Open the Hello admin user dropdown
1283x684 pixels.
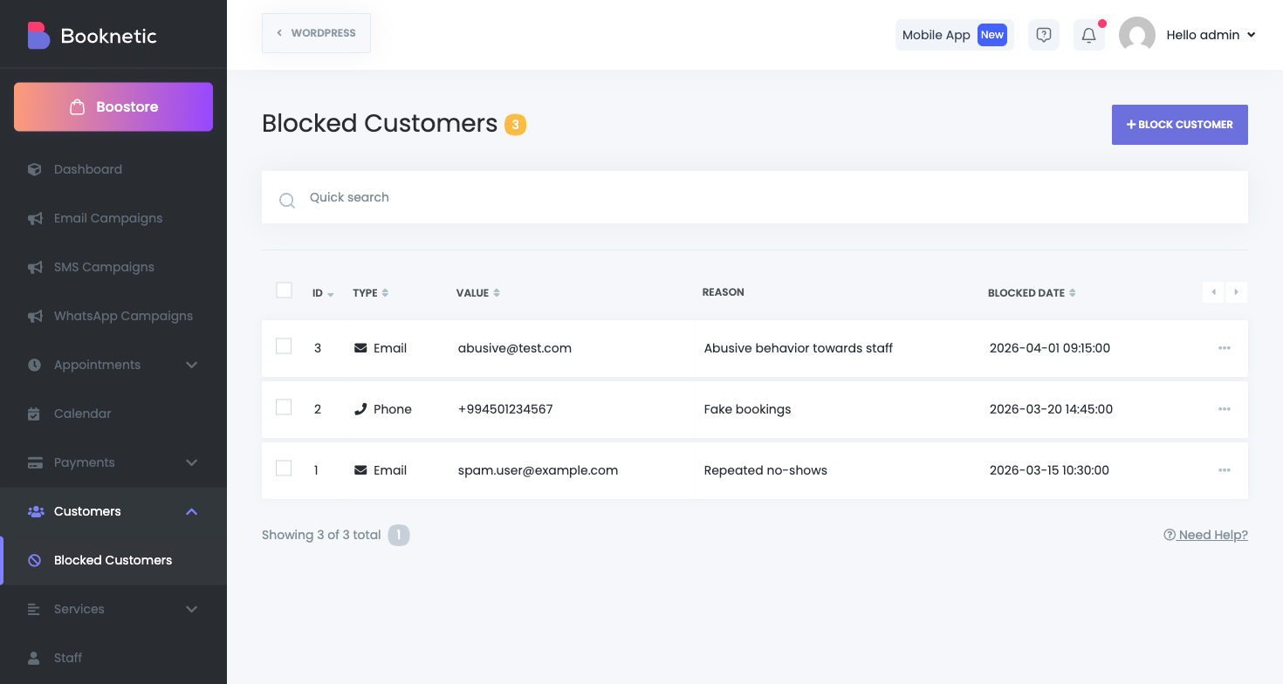point(1211,35)
